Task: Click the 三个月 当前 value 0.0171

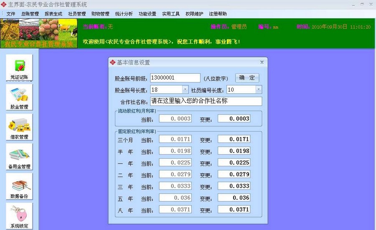Action: tap(175, 139)
